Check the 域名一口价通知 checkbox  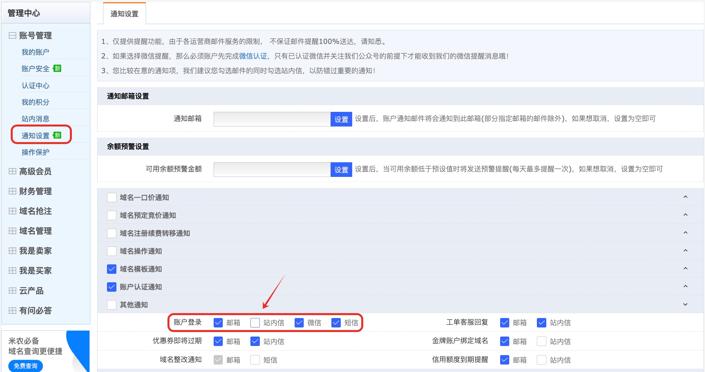pos(112,197)
